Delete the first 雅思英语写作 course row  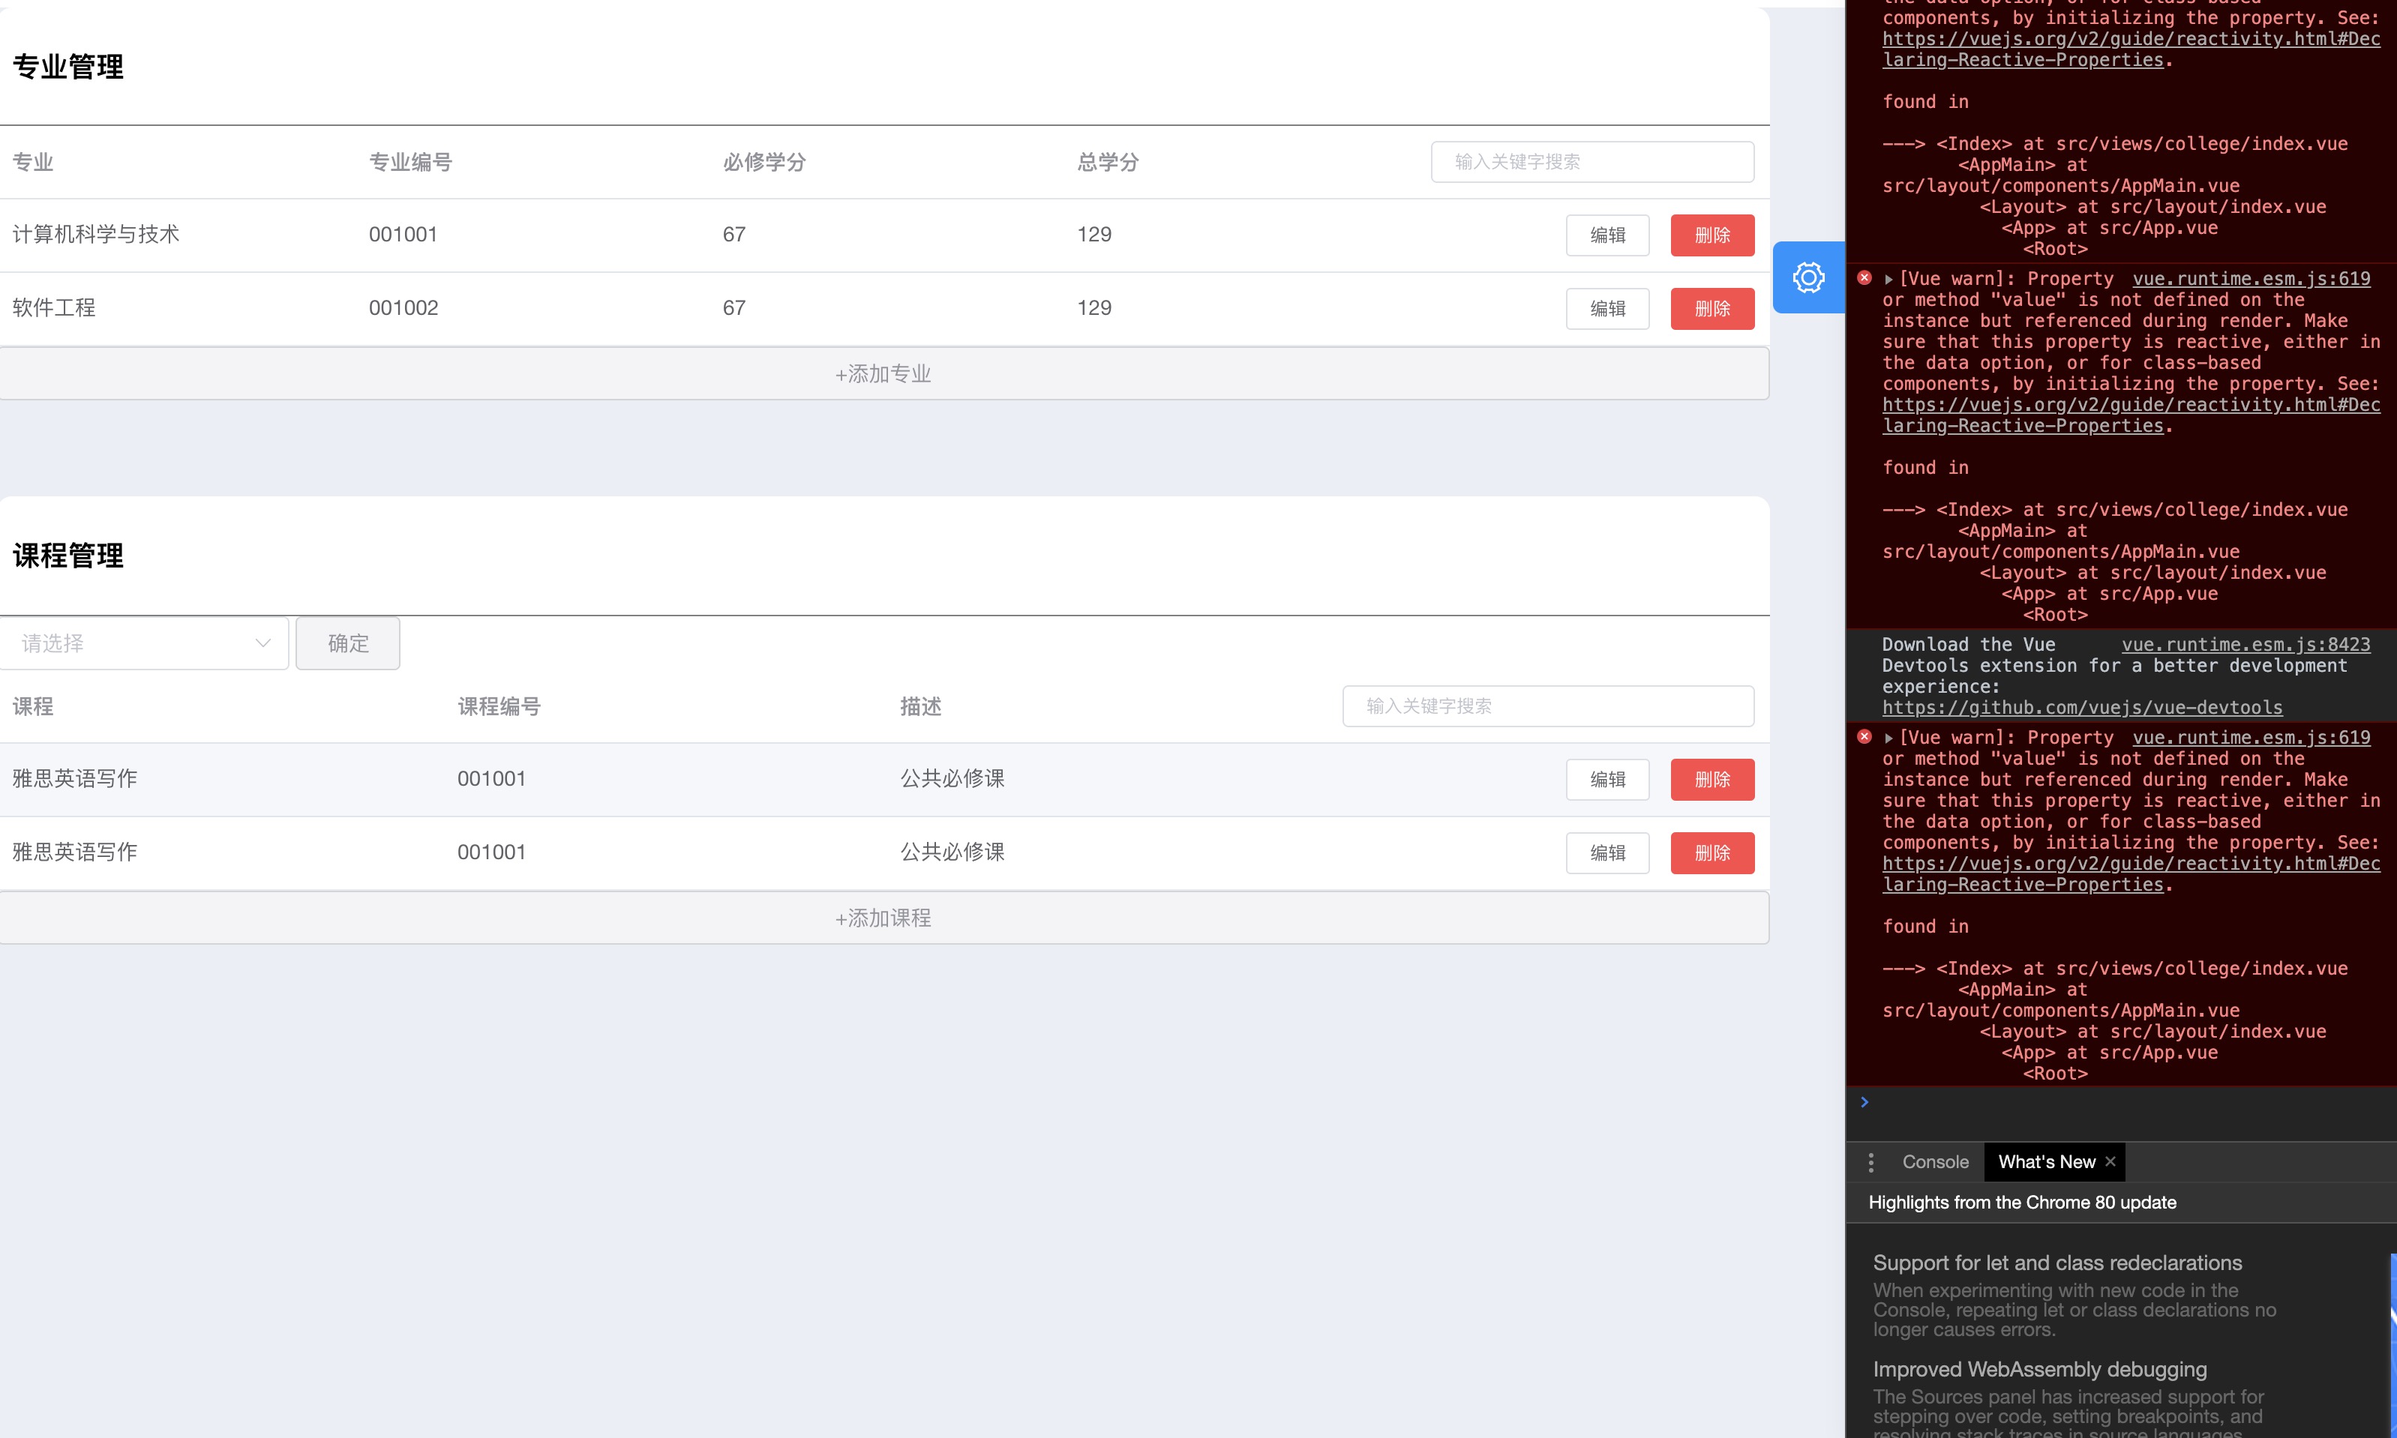coord(1711,780)
